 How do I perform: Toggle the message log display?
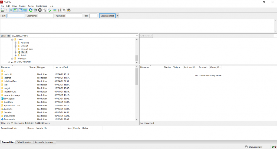click(11, 10)
